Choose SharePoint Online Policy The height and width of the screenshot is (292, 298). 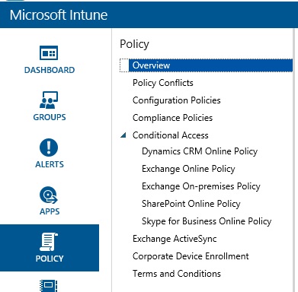(191, 204)
